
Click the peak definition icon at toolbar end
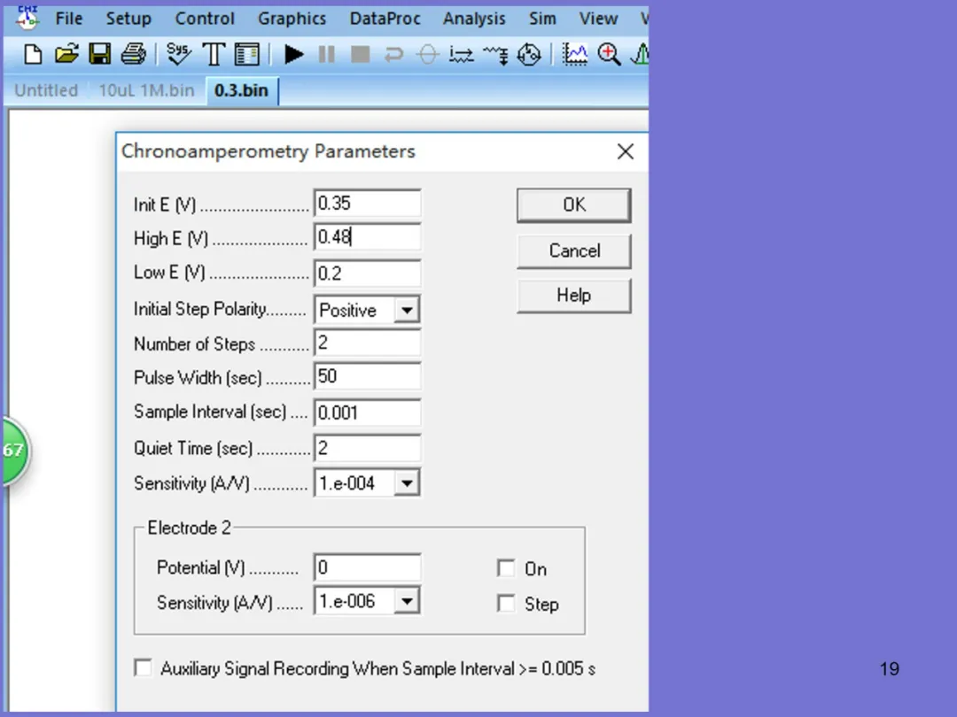640,55
